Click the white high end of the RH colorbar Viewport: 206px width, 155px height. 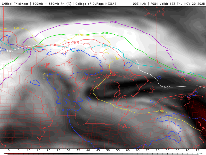[x=200, y=154]
